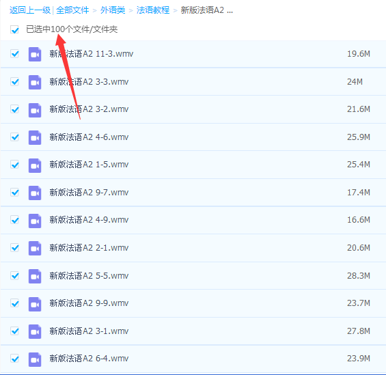This screenshot has height=375, width=386.
Task: Click the 24M file size value
Action: [355, 82]
